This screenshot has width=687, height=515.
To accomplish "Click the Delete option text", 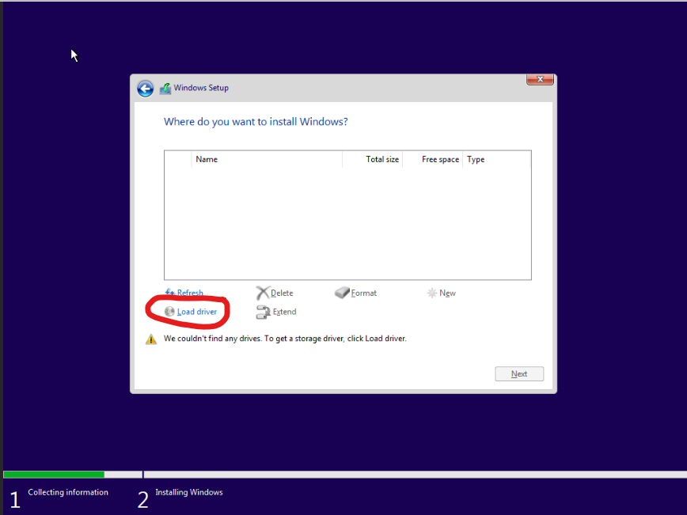I will tap(282, 293).
